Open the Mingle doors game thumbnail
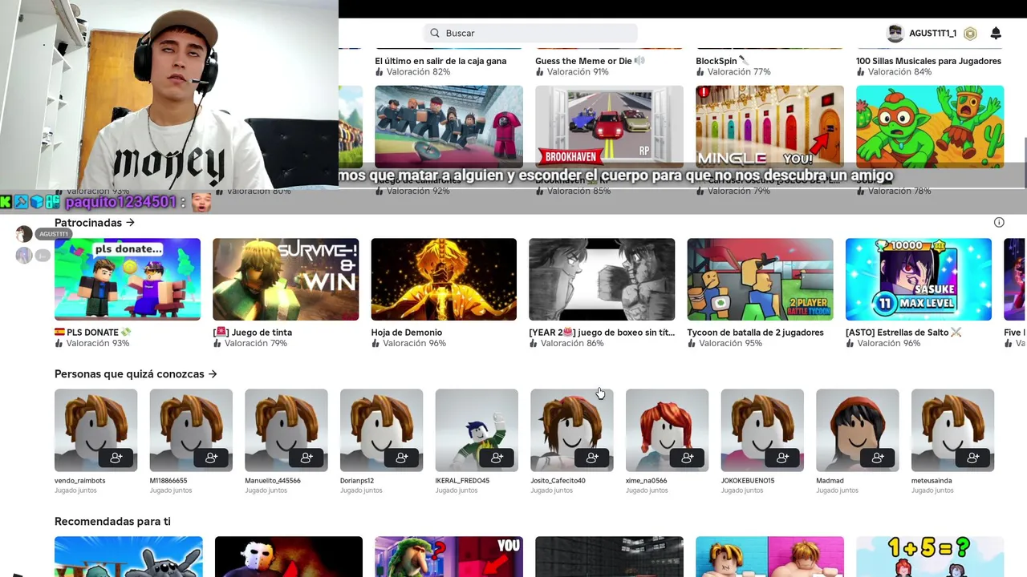 click(770, 127)
